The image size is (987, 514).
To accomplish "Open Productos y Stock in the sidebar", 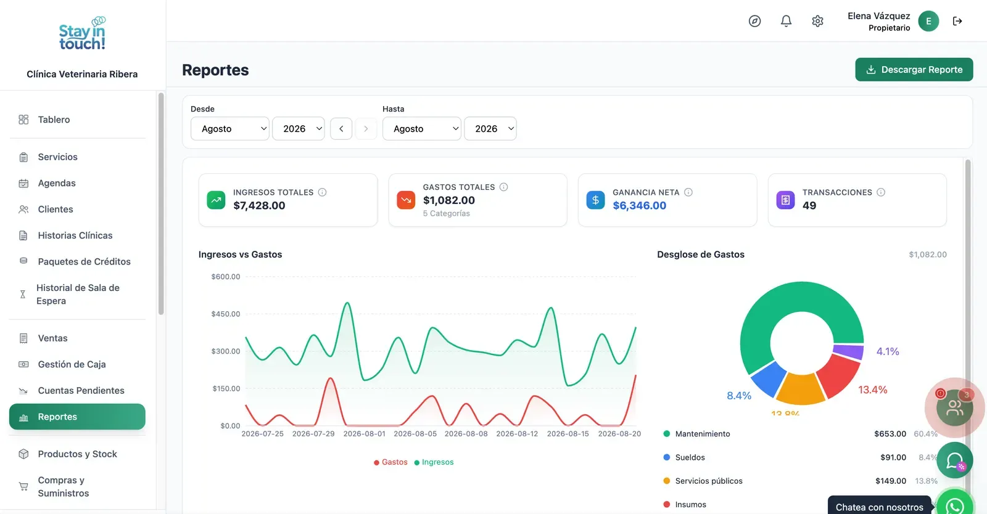I will click(77, 454).
